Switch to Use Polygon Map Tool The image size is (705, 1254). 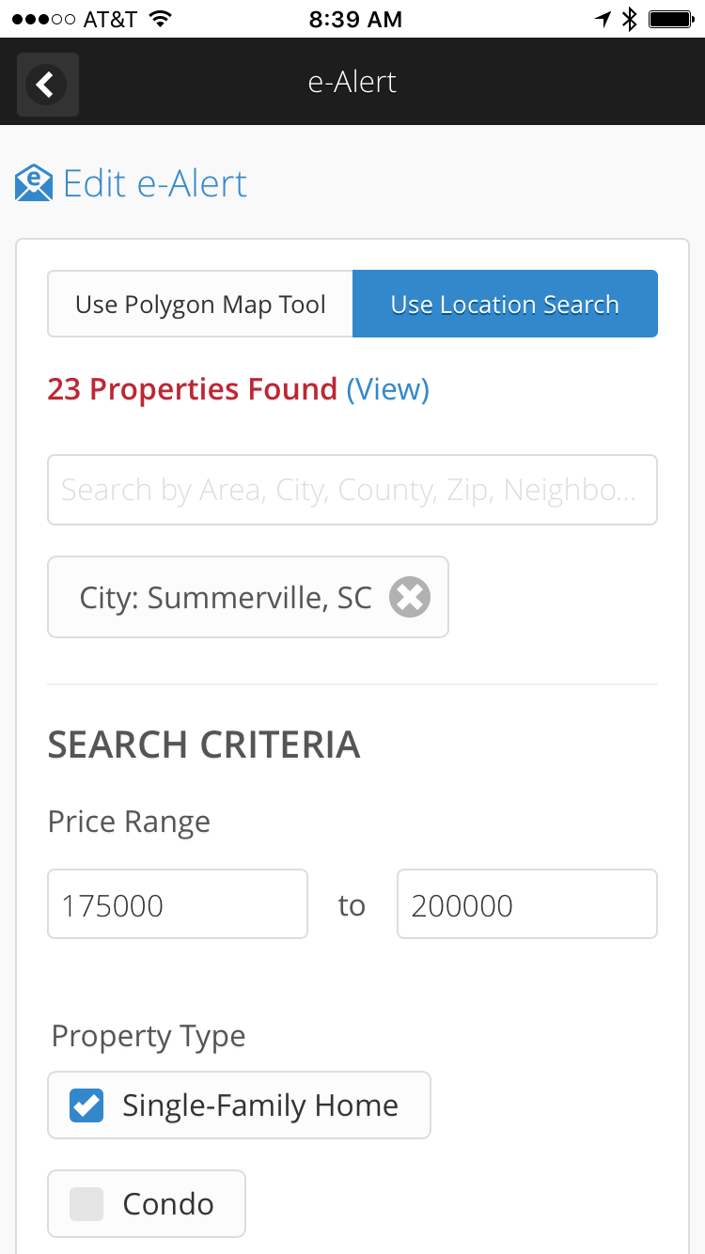point(200,304)
